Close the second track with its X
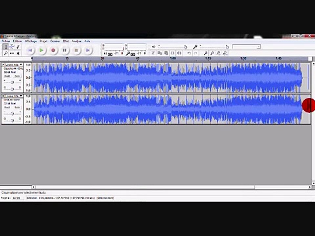315x236 pixels. [x=3, y=96]
